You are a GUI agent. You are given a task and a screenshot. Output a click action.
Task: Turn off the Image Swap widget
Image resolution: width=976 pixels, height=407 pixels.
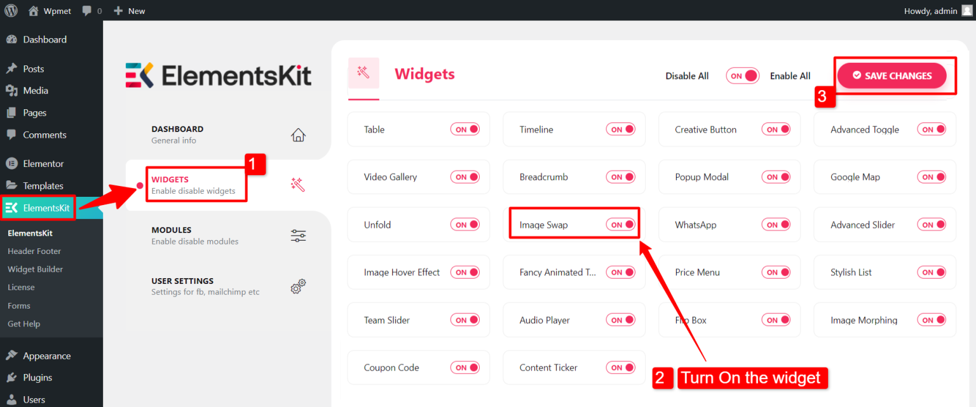621,224
